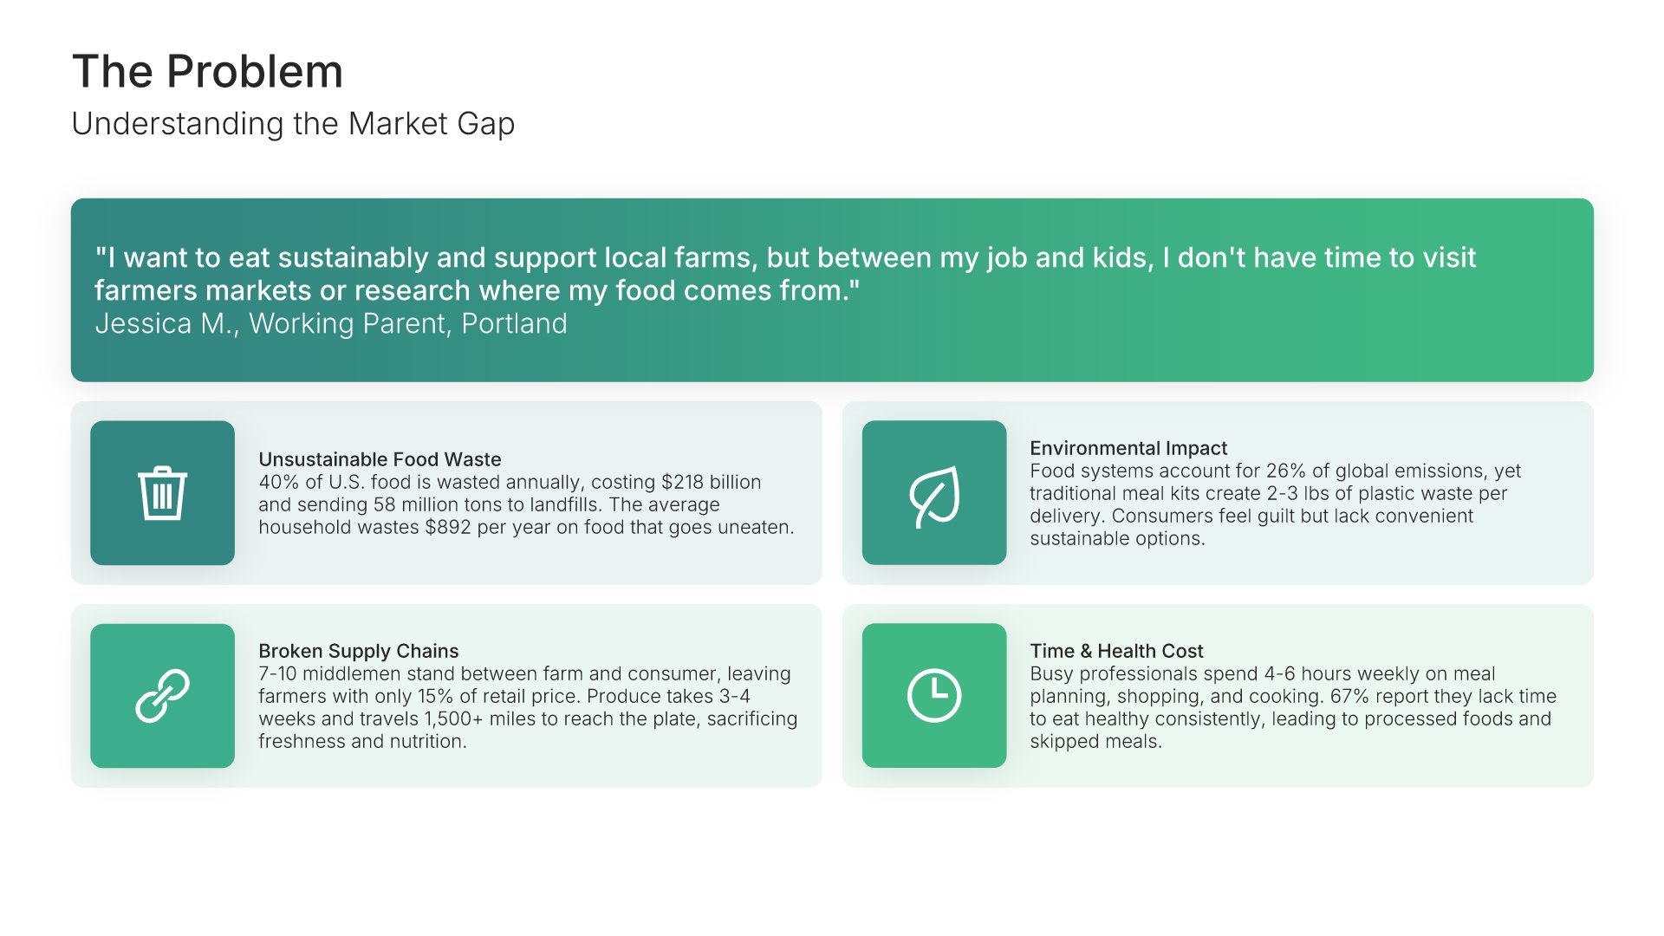Click the 'The Problem' slide title
The width and height of the screenshot is (1664, 936).
(208, 71)
